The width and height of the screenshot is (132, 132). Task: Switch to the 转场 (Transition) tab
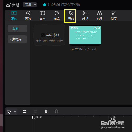point(85,15)
